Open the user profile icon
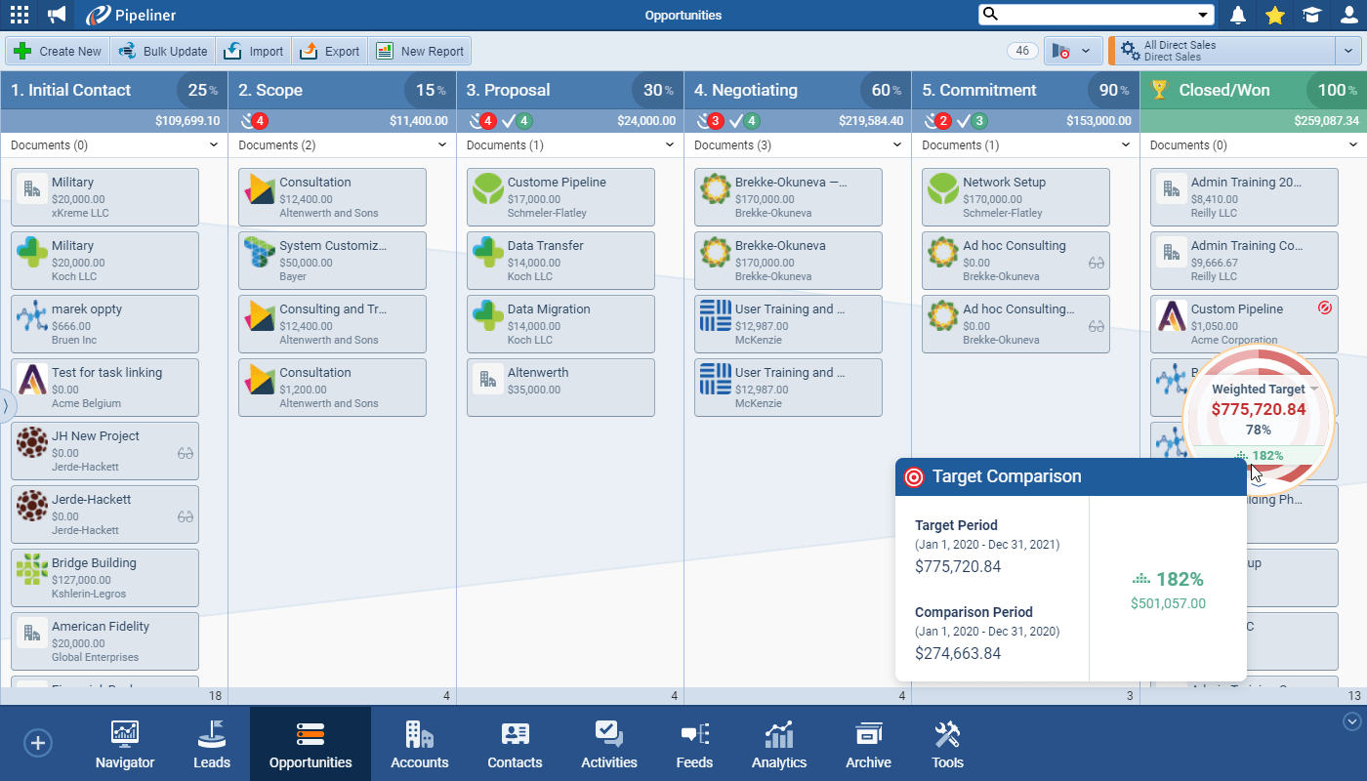1367x781 pixels. pos(1348,15)
